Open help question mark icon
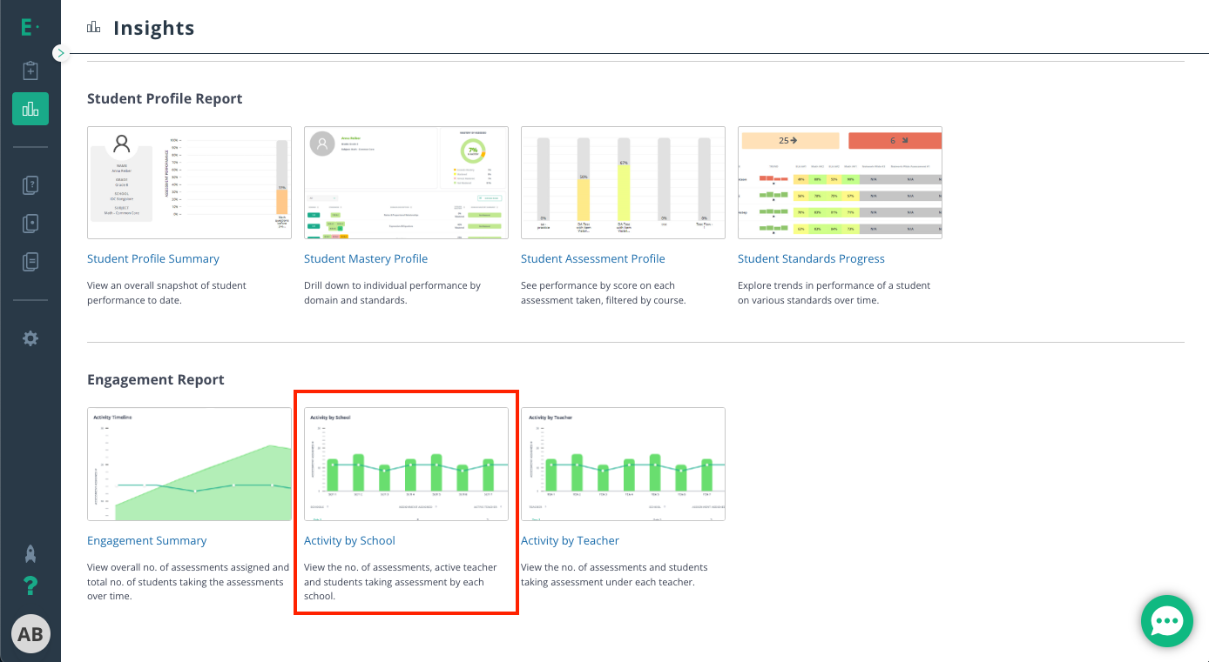1209x662 pixels. pos(30,586)
